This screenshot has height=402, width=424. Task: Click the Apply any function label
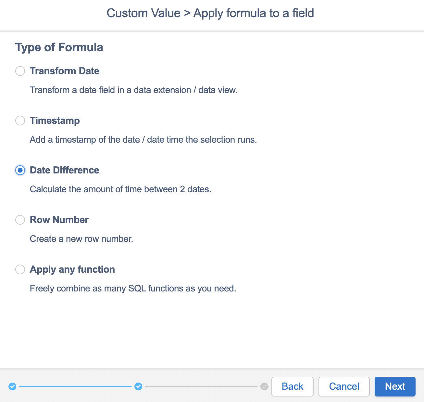[72, 269]
